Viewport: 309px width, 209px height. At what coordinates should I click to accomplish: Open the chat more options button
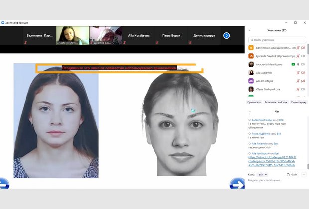tap(303, 175)
